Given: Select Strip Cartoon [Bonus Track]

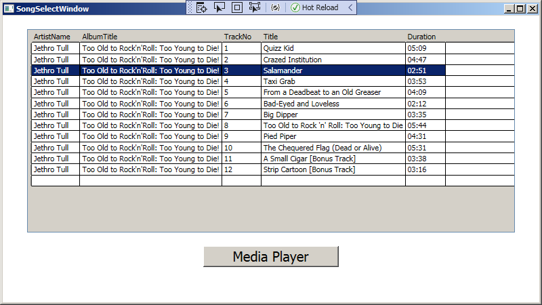Looking at the screenshot, I should (333, 169).
